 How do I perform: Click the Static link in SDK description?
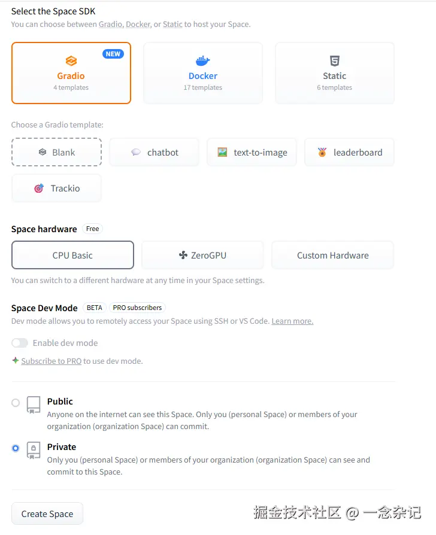point(172,25)
